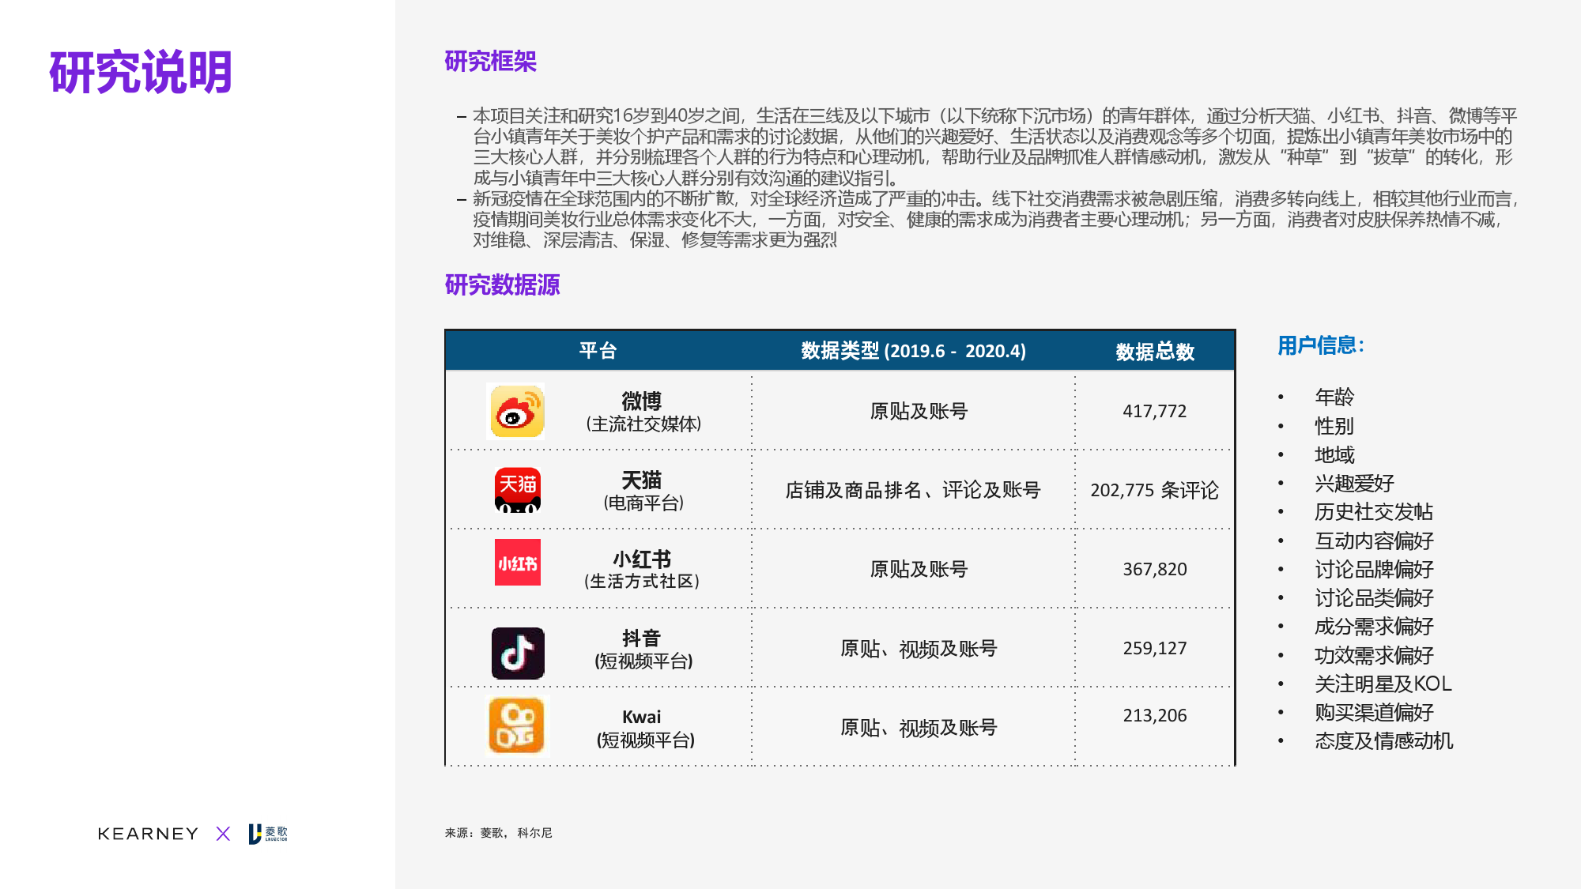Click the Weibo eye logo icon
The height and width of the screenshot is (889, 1581).
[517, 412]
